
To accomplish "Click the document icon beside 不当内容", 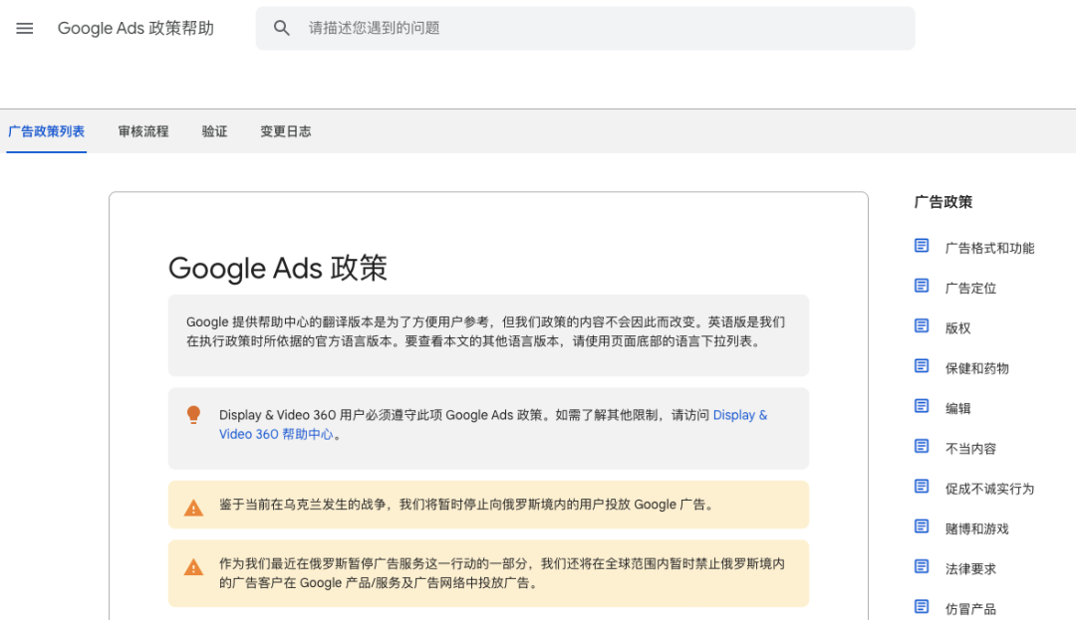I will click(x=922, y=447).
